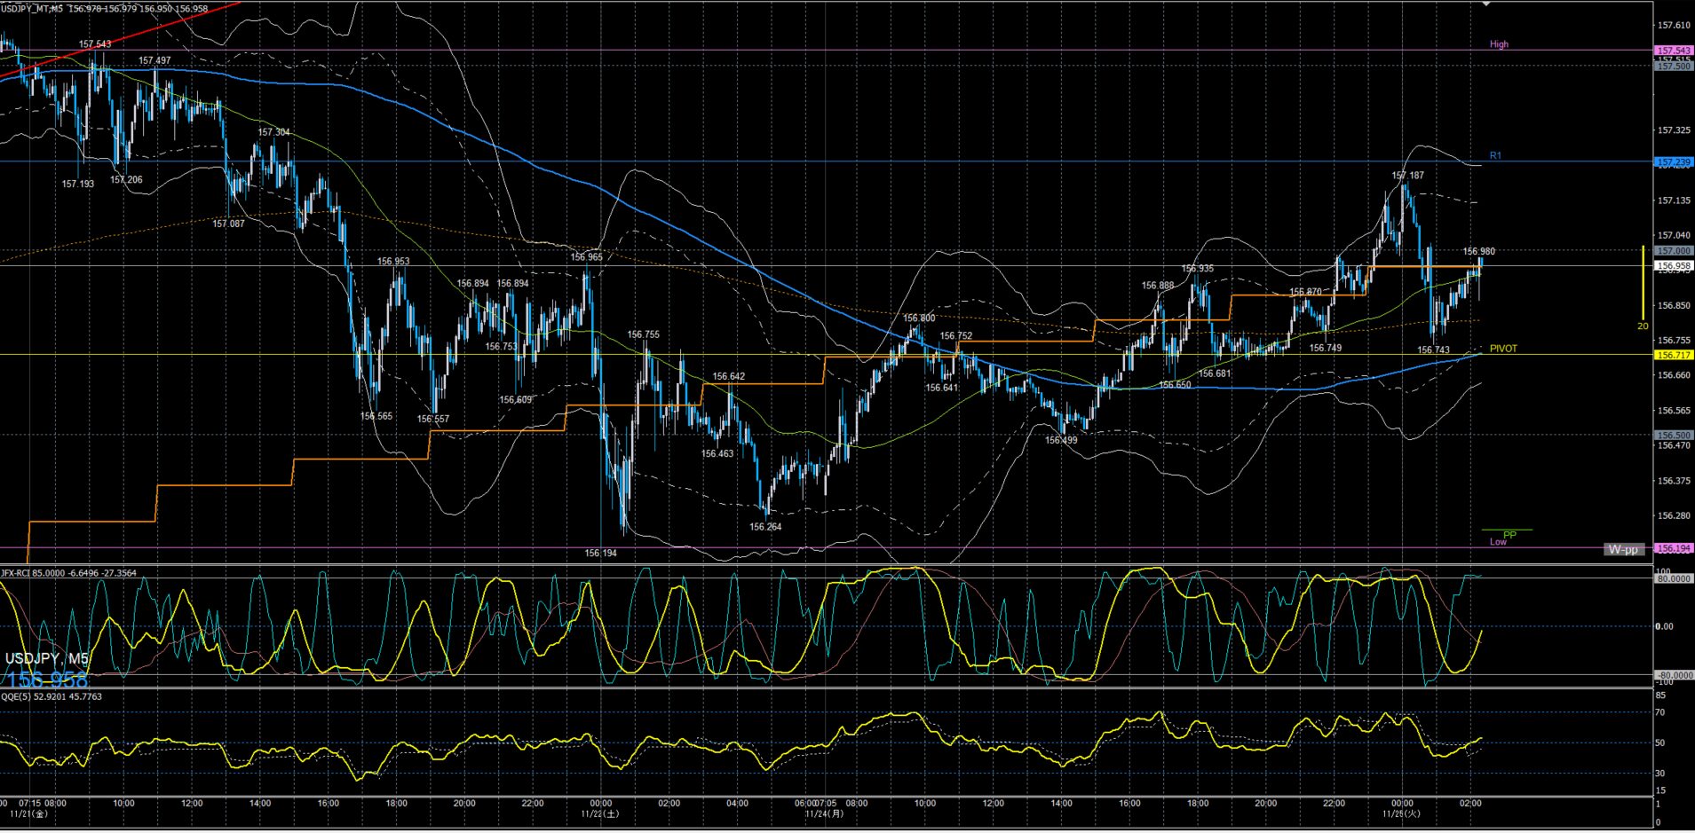The image size is (1695, 833).
Task: Click the chart shift triangle marker at top
Action: (1486, 4)
